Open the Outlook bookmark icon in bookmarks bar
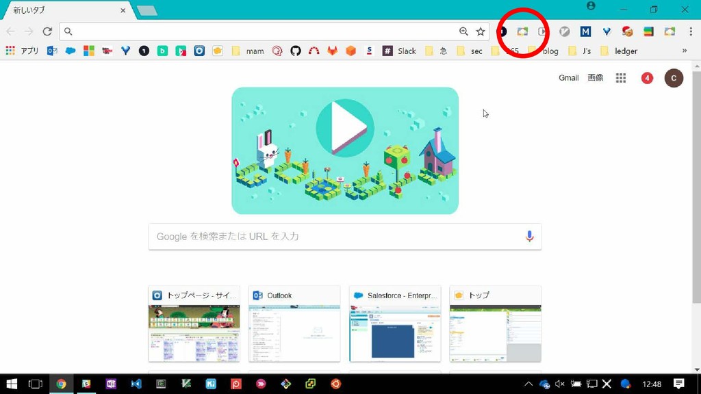 coord(52,51)
